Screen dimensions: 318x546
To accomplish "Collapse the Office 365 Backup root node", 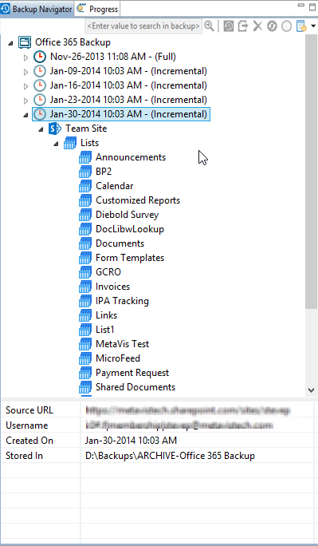I will coord(11,43).
